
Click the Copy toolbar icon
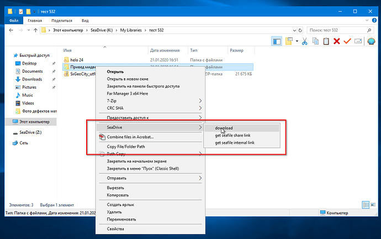315,41
